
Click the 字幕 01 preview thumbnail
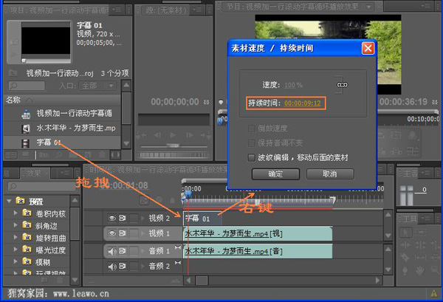pyautogui.click(x=46, y=41)
